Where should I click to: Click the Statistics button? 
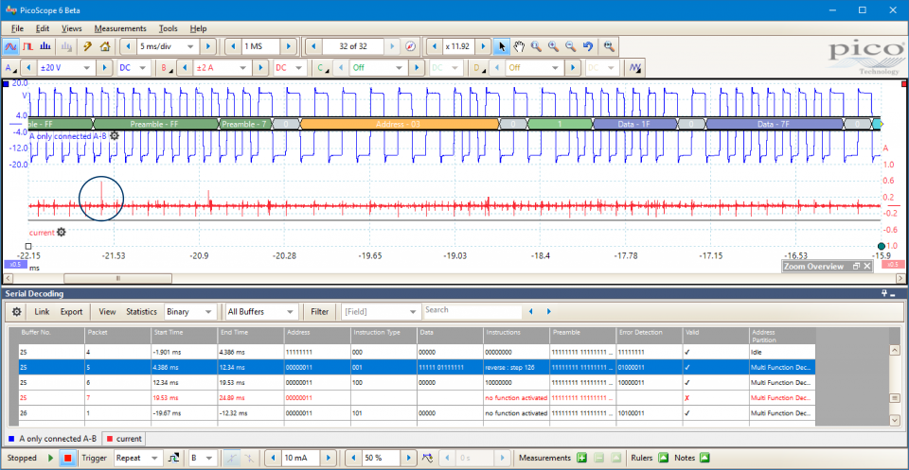tap(142, 311)
